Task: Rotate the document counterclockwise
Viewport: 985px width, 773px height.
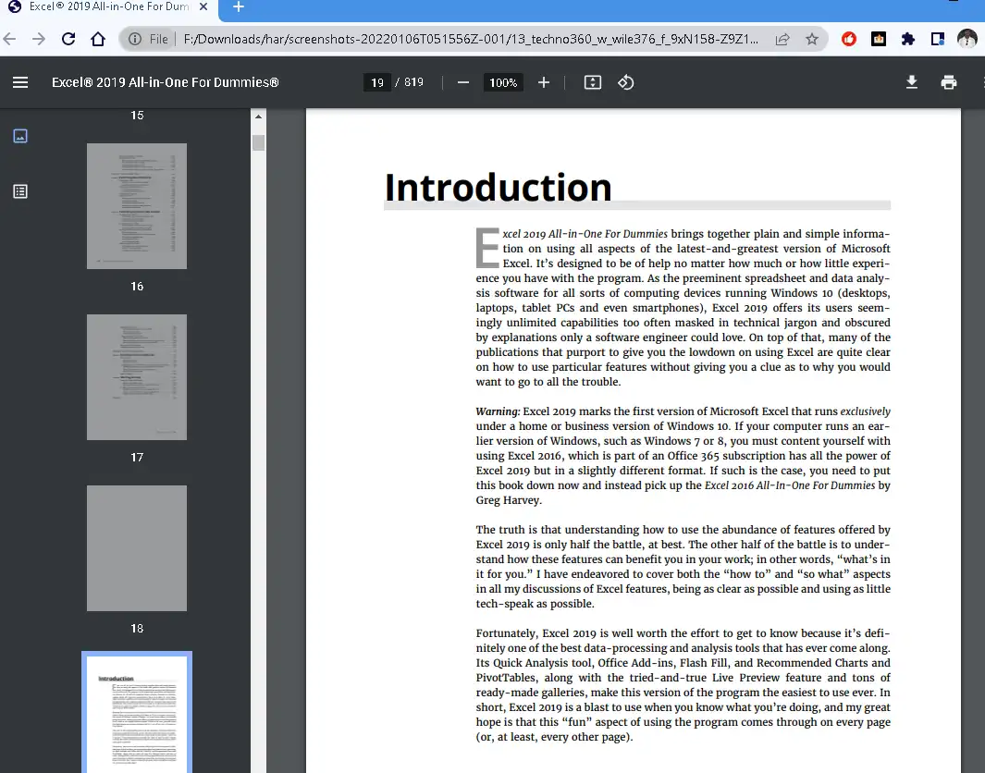Action: point(626,82)
